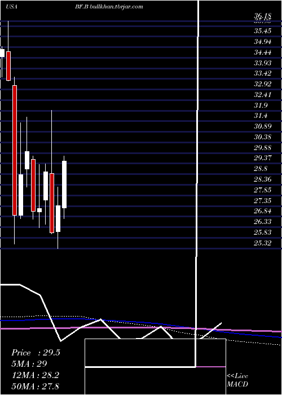Select the 31.9 price axis label
The width and height of the screenshot is (282, 395).
[261, 106]
